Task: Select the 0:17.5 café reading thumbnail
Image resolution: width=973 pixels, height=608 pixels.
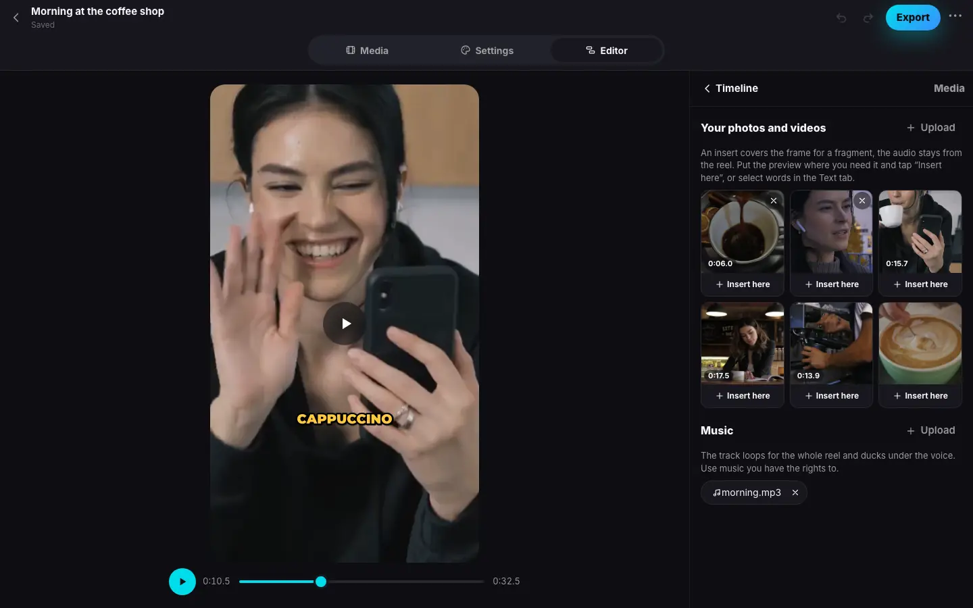Action: [x=742, y=343]
